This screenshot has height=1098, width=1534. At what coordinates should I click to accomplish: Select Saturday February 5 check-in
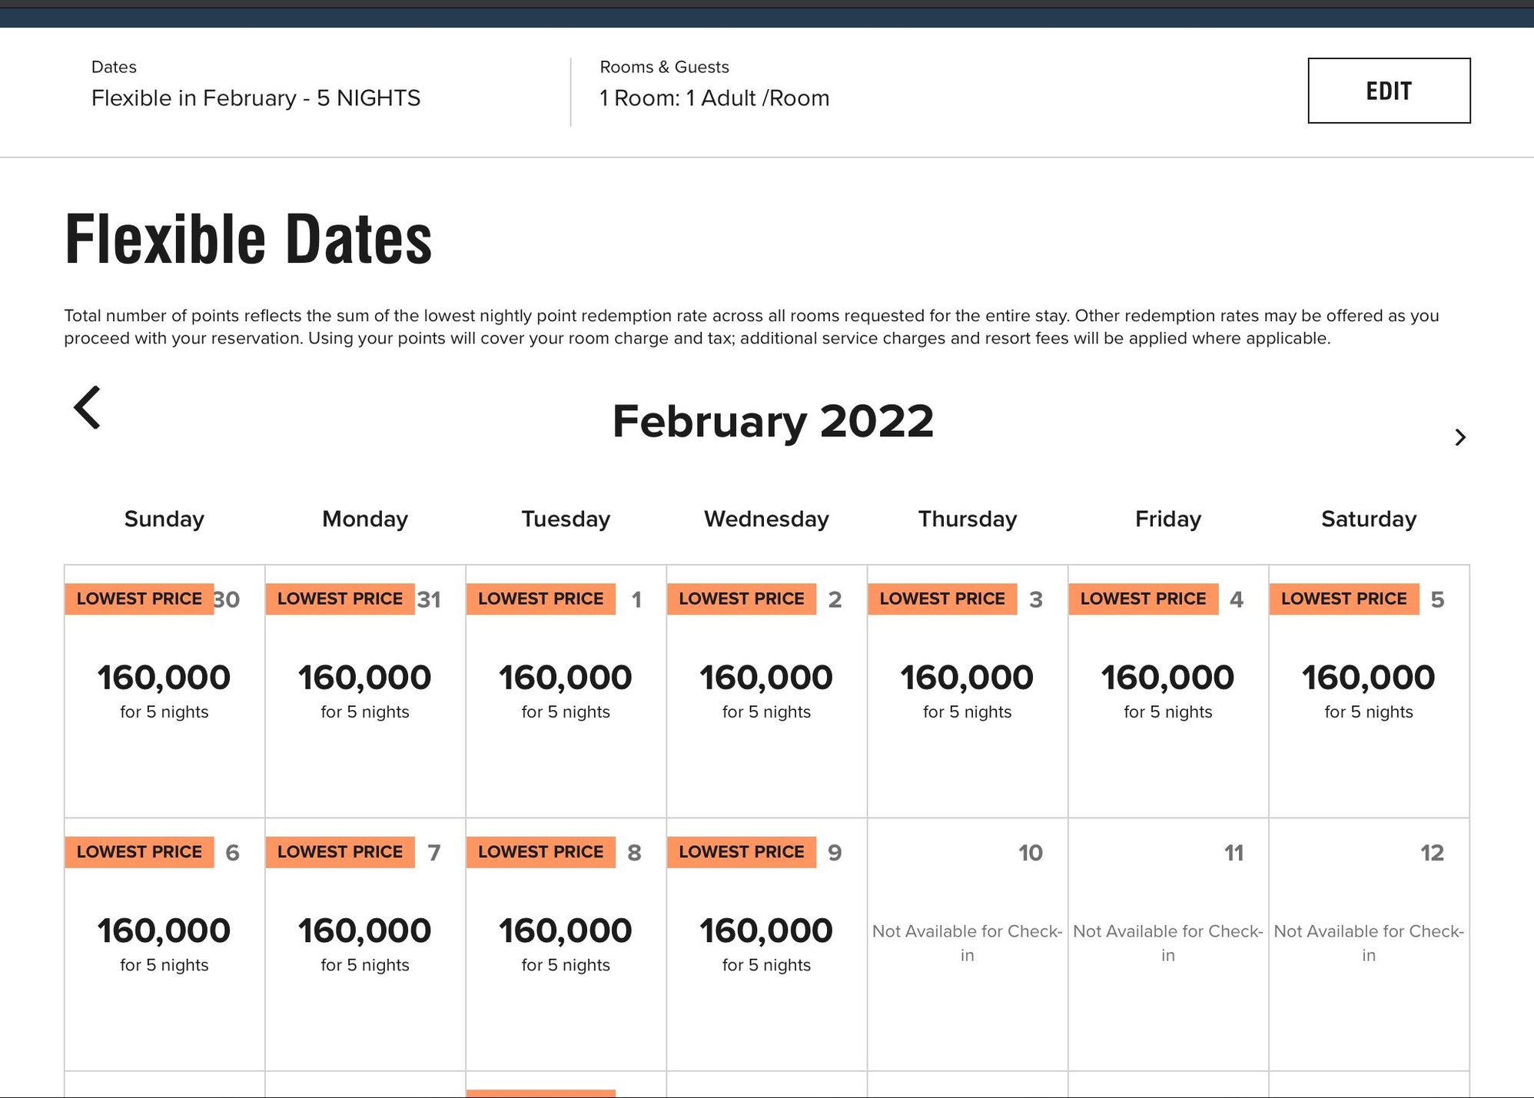tap(1369, 692)
